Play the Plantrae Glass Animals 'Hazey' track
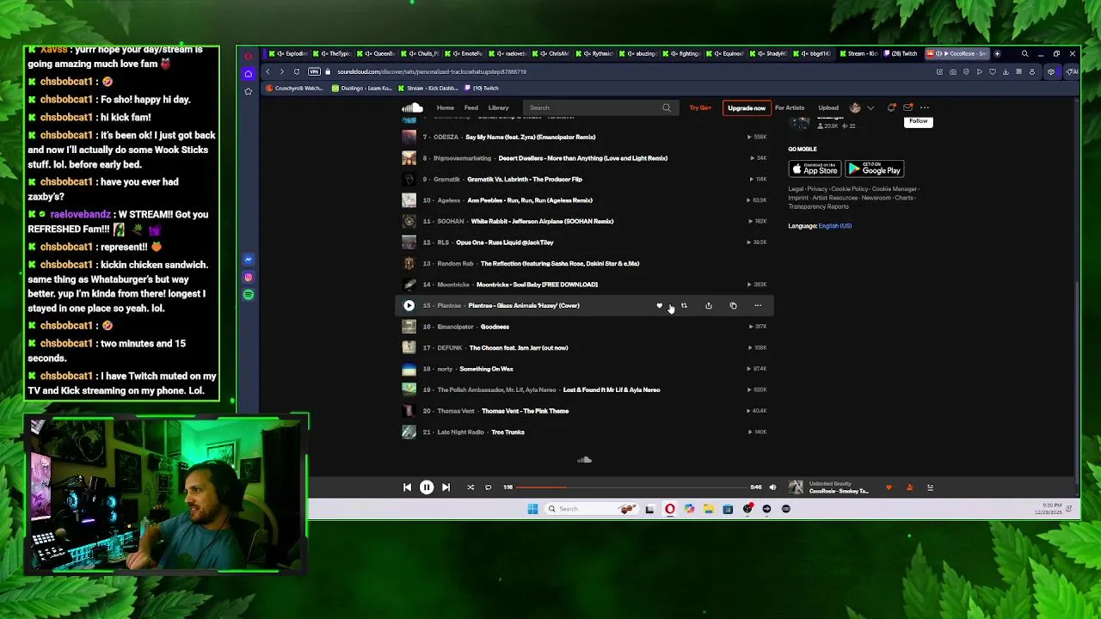This screenshot has width=1101, height=619. pos(409,305)
